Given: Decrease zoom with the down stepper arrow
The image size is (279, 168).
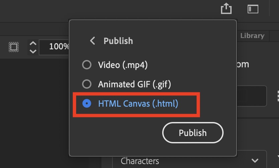Looking at the screenshot, I should tap(33, 51).
